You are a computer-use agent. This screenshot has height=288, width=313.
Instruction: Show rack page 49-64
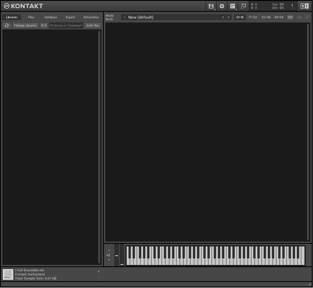(279, 17)
